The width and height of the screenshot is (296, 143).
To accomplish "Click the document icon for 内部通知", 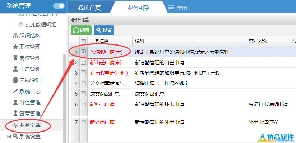I will coord(15,80).
